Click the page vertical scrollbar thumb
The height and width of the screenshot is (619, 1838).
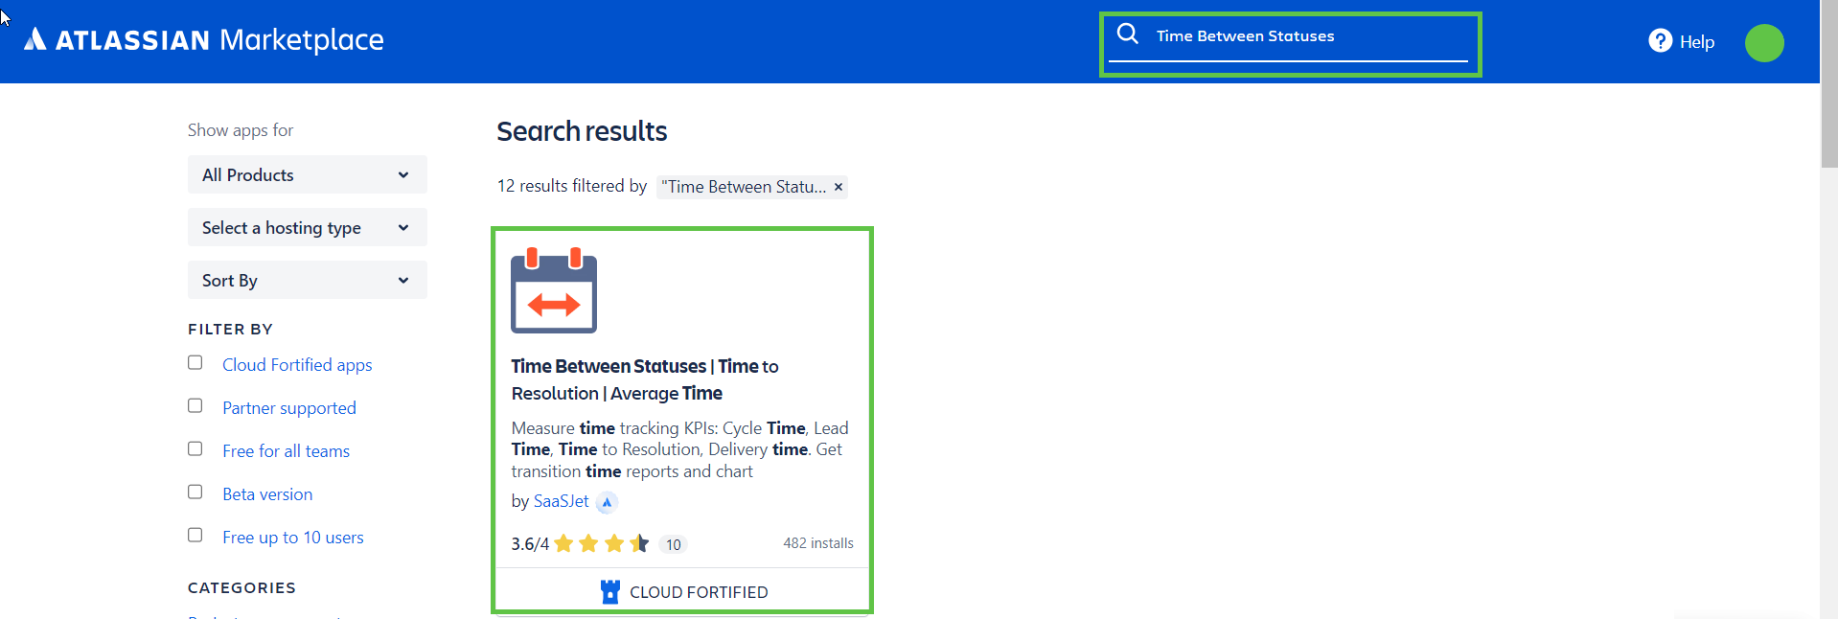coord(1829,84)
